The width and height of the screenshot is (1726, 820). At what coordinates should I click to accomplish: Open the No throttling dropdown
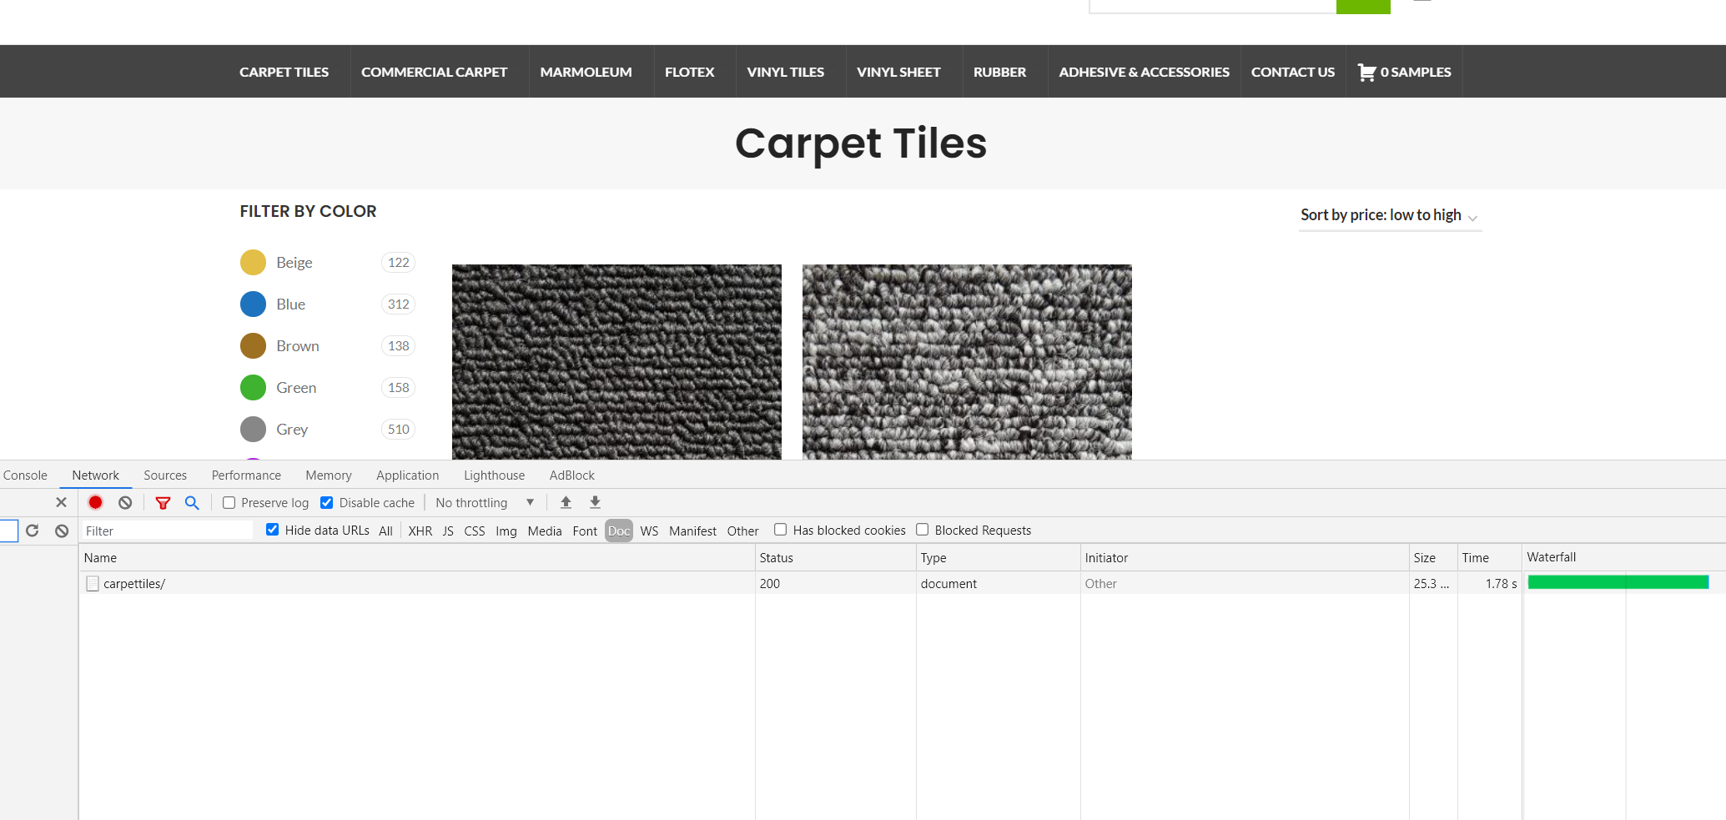(x=485, y=502)
